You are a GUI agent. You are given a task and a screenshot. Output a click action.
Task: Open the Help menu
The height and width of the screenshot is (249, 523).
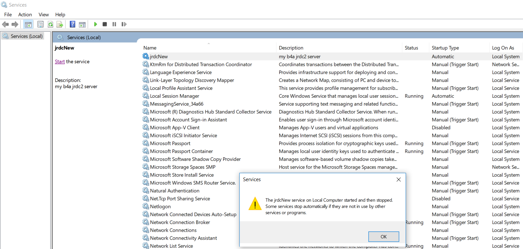pos(60,15)
